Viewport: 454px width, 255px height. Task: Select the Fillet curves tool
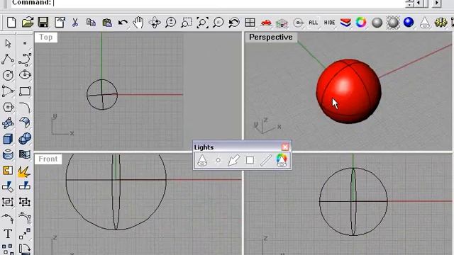pos(25,107)
